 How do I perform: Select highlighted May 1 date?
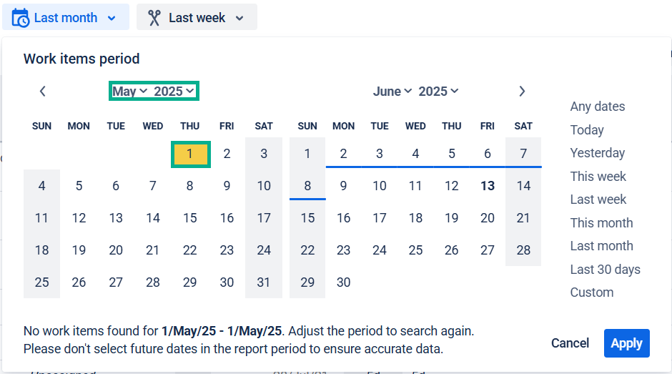coord(190,154)
